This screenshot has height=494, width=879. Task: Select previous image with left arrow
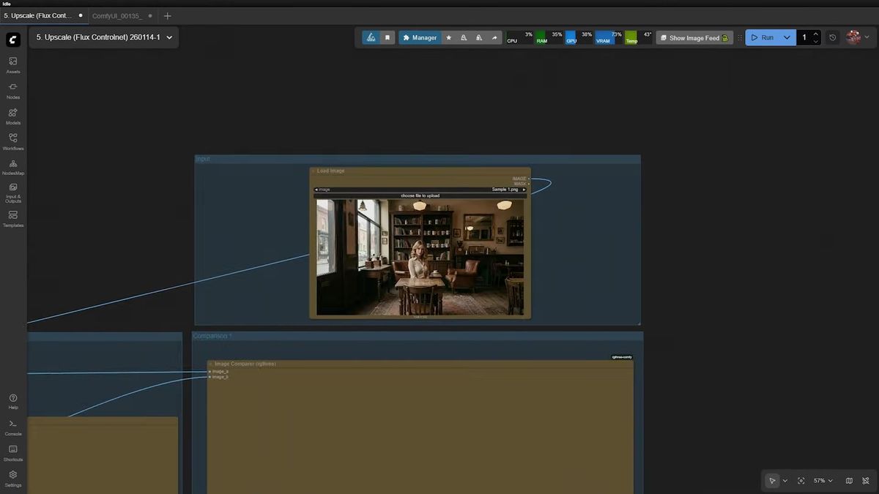click(316, 190)
